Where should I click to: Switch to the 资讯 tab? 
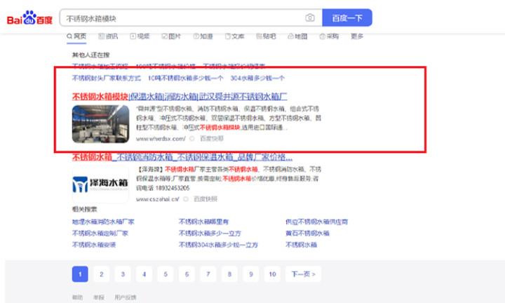tap(108, 36)
